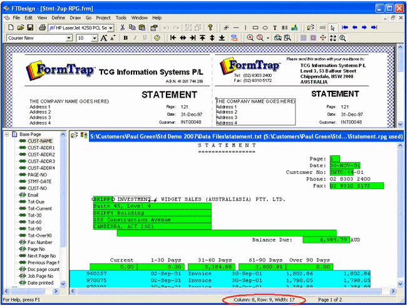The image size is (407, 306).
Task: Select the ellipse drawing tool
Action: pyautogui.click(x=265, y=28)
